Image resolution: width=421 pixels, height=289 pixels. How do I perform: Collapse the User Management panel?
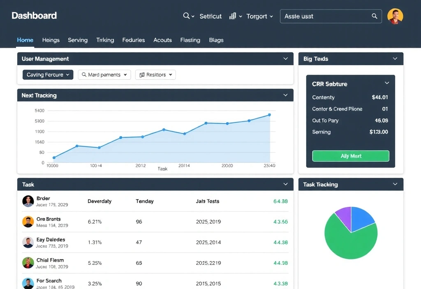286,59
